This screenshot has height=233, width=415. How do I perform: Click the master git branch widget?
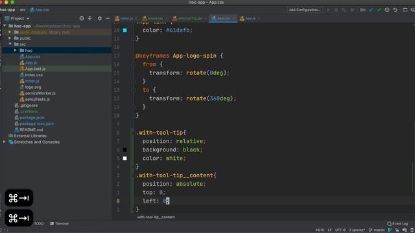377,230
